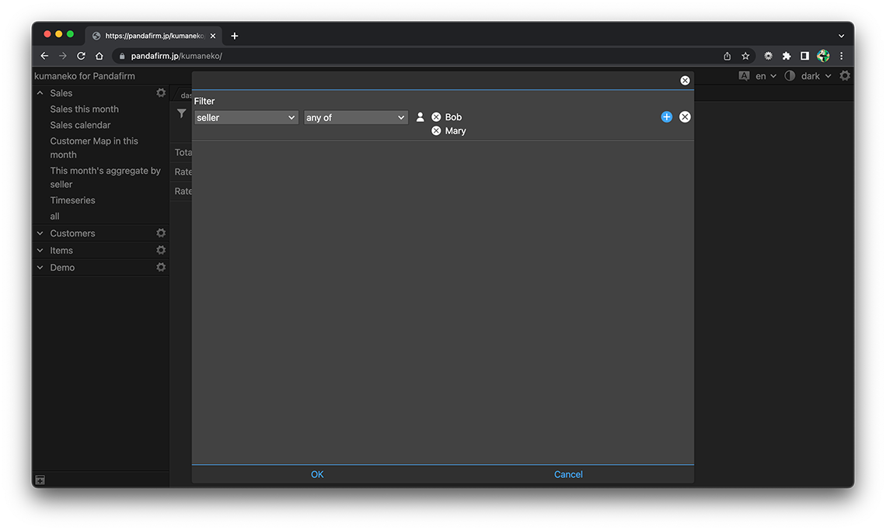Select the Timeseries view

tap(72, 200)
